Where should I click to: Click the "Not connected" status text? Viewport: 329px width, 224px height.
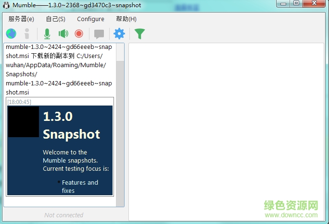pyautogui.click(x=63, y=215)
